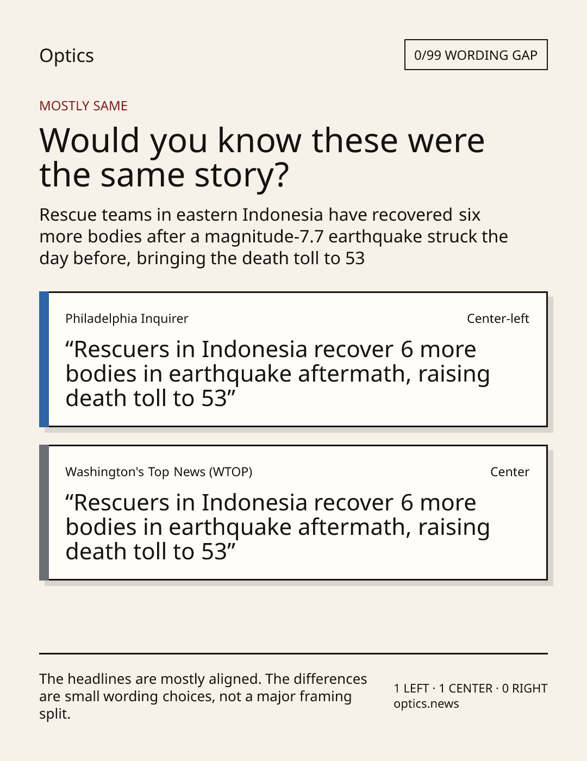Click the Philadelphia Inquirer quoted headline text
Image resolution: width=587 pixels, height=761 pixels.
coord(277,374)
